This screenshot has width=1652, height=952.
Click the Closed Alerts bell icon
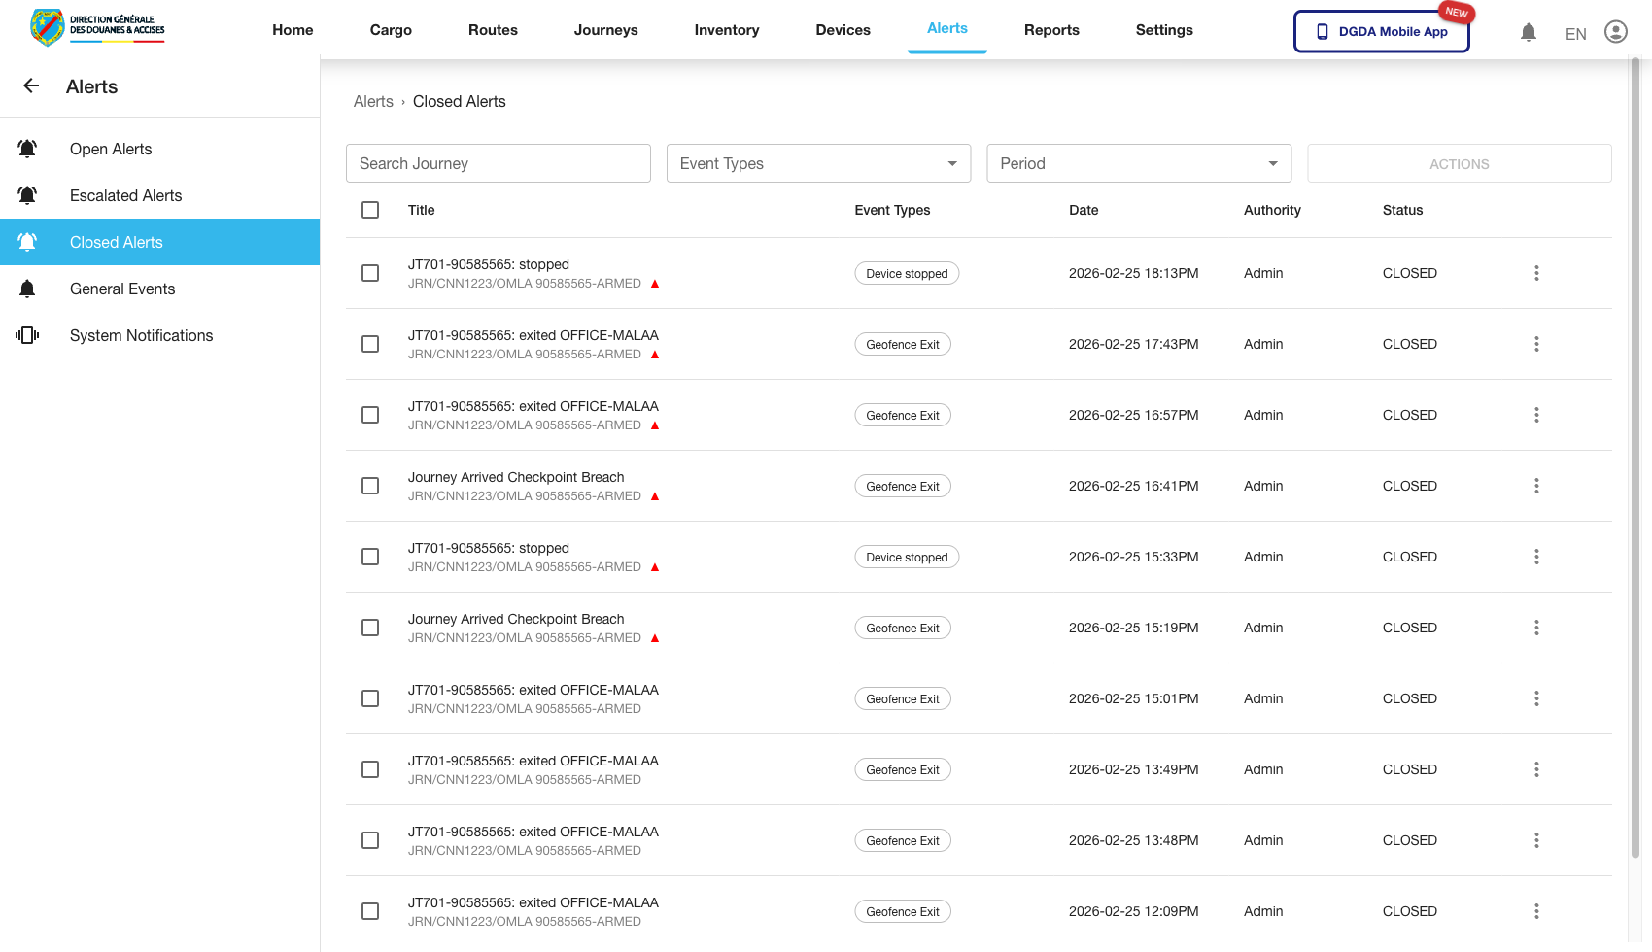click(x=26, y=241)
